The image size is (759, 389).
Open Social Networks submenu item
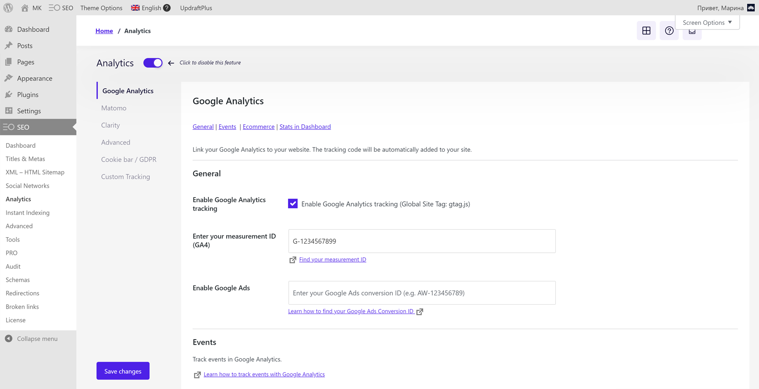tap(27, 186)
